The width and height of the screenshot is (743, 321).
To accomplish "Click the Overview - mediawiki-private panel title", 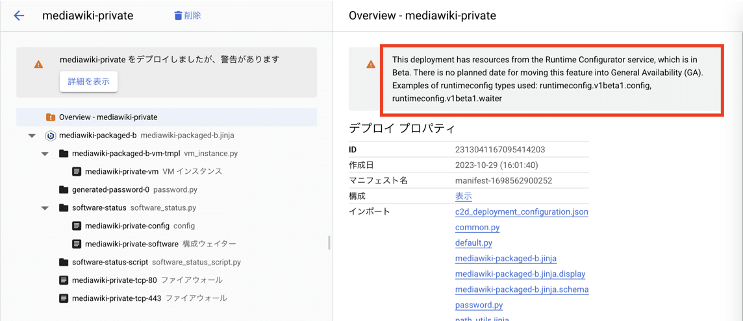I will pyautogui.click(x=422, y=16).
